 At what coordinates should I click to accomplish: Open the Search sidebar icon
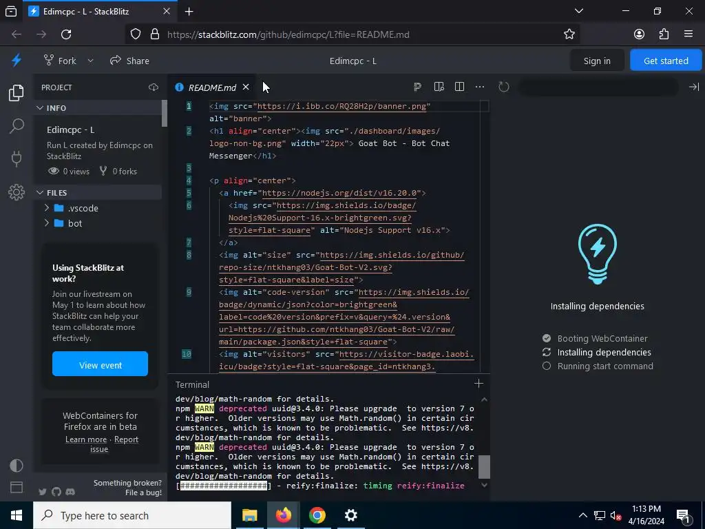(x=17, y=125)
